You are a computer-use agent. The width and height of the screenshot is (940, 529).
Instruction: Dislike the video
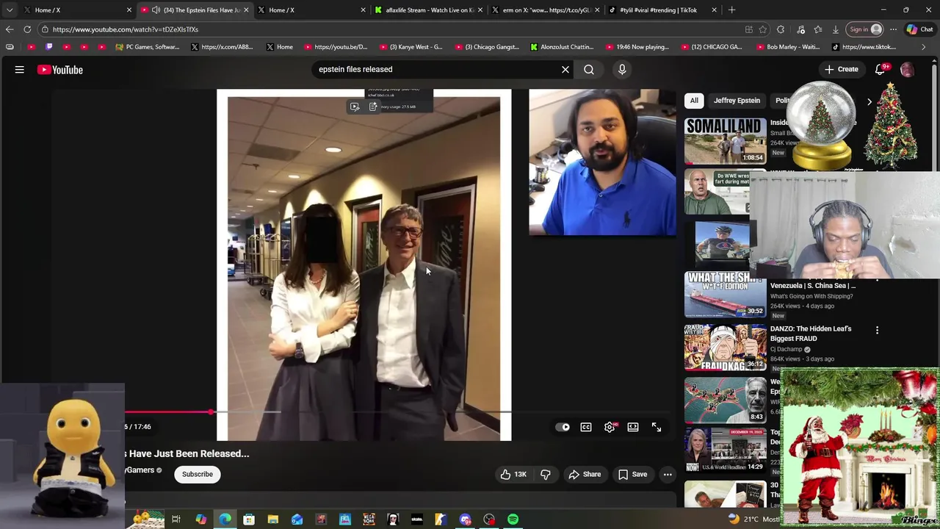[x=546, y=475]
